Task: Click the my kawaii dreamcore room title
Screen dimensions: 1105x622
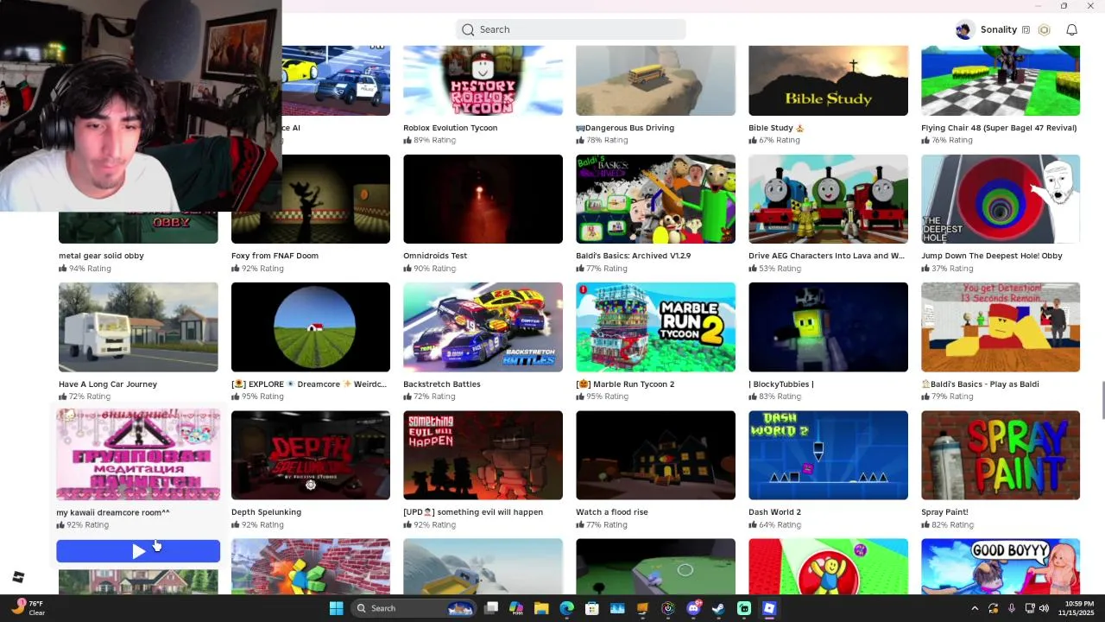Action: (113, 512)
